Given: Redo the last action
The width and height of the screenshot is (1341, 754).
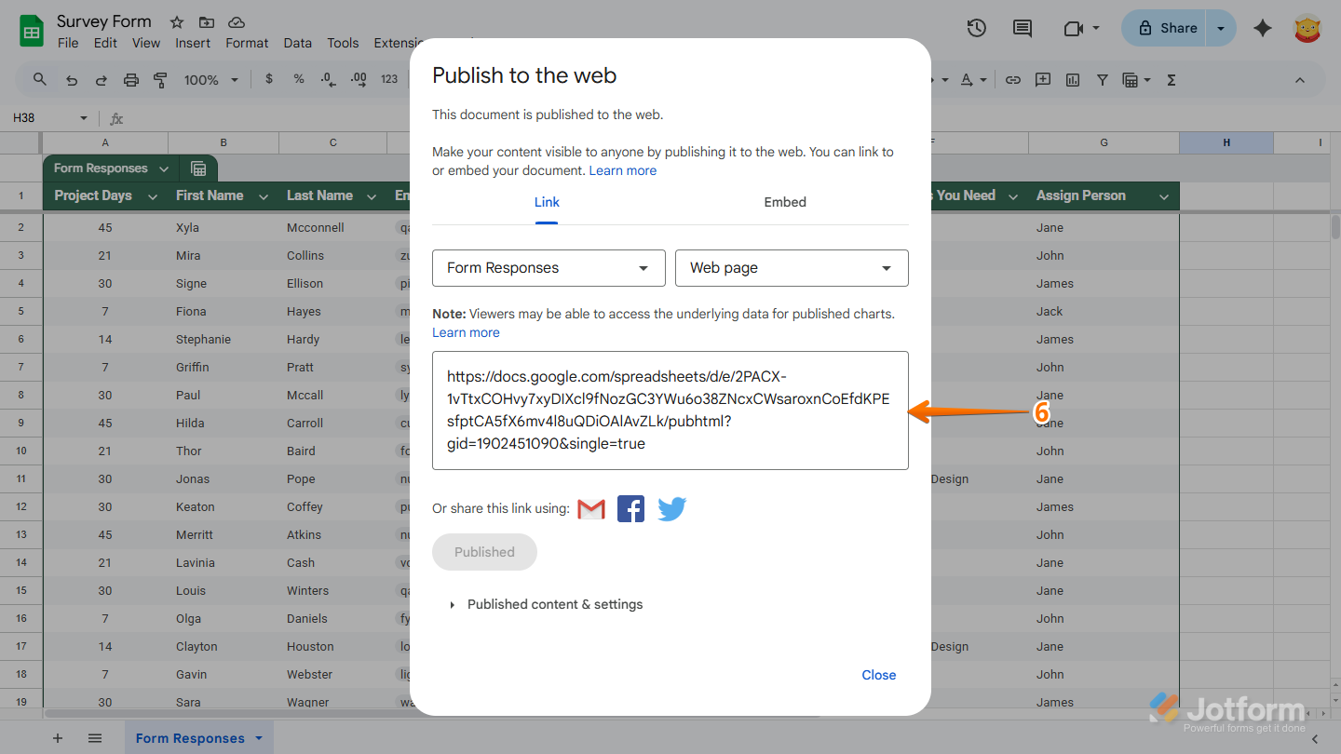Looking at the screenshot, I should [x=101, y=79].
